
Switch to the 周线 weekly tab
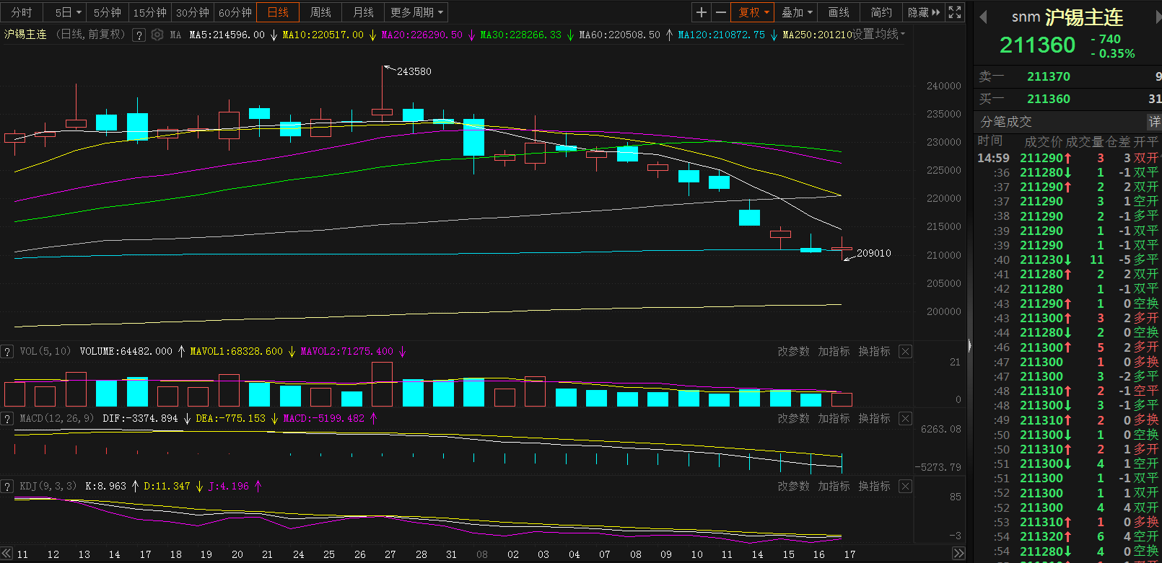pyautogui.click(x=320, y=12)
